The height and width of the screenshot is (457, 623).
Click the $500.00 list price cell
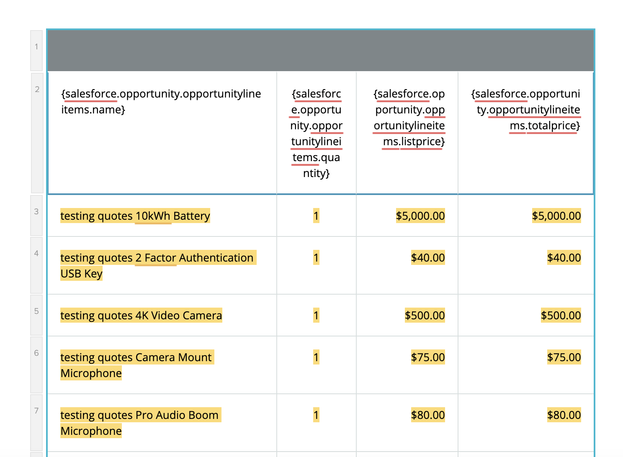pos(407,315)
